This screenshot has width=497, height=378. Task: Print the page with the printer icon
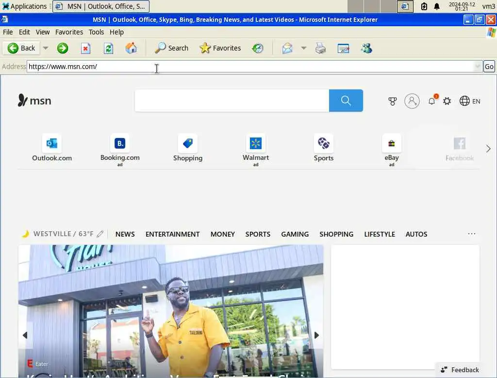tap(320, 48)
